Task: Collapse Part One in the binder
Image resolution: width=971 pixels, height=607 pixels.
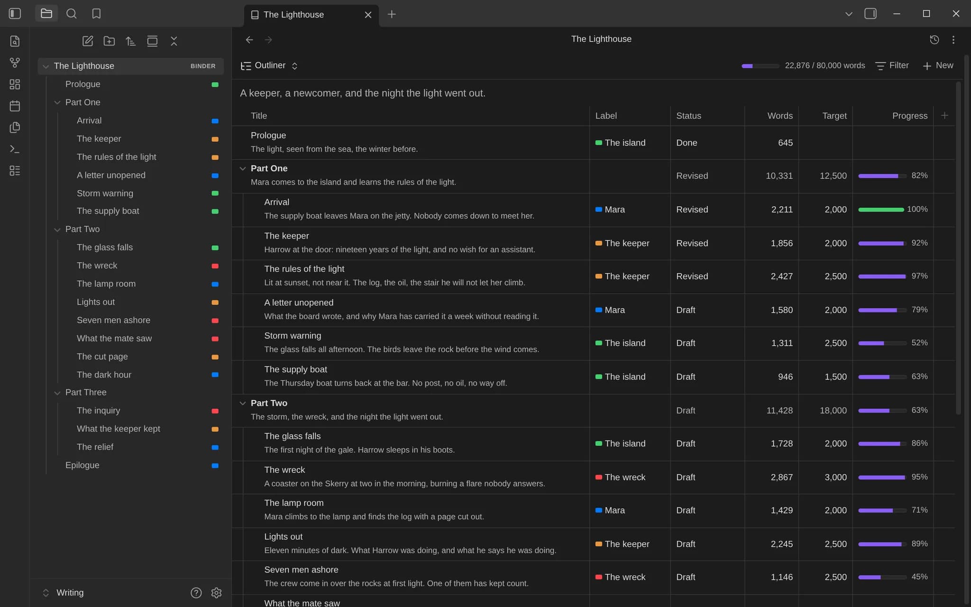Action: (x=57, y=102)
